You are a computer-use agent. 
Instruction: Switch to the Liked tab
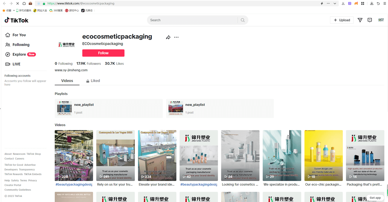click(93, 81)
